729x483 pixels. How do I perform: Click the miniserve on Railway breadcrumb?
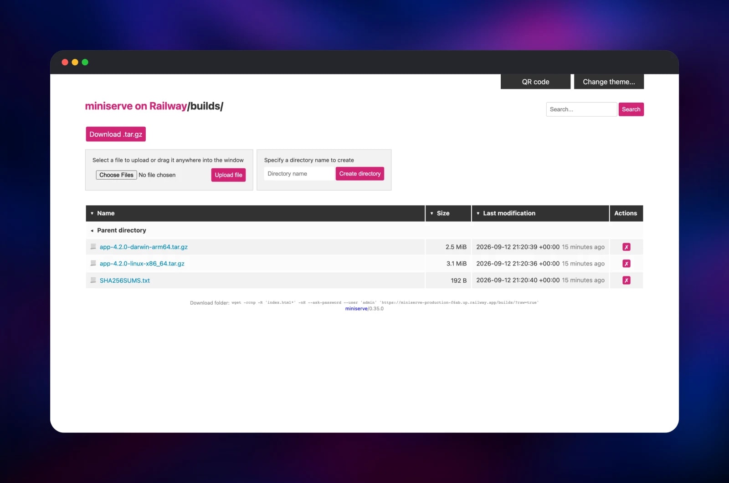pos(136,106)
